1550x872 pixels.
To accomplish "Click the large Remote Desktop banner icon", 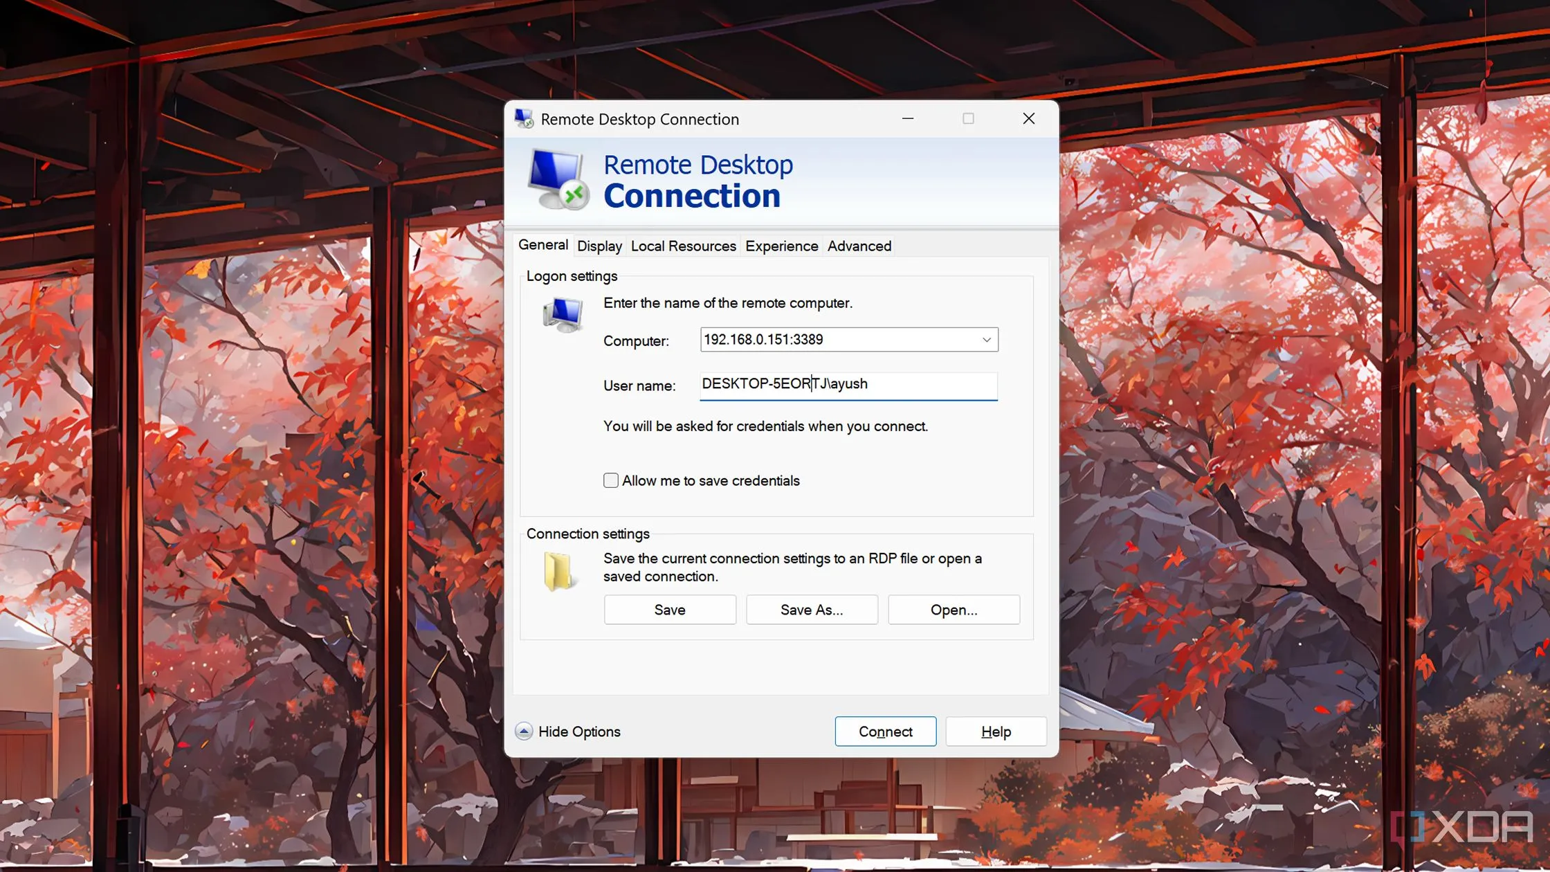I will (558, 180).
